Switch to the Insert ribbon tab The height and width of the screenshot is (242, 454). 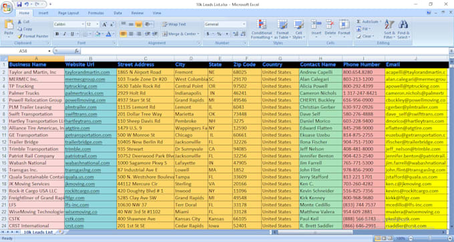pos(43,13)
